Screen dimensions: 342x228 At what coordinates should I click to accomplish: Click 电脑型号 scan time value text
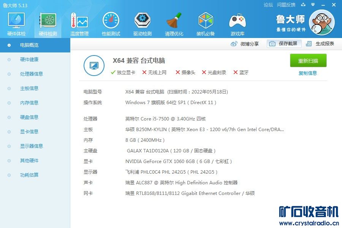177,92
